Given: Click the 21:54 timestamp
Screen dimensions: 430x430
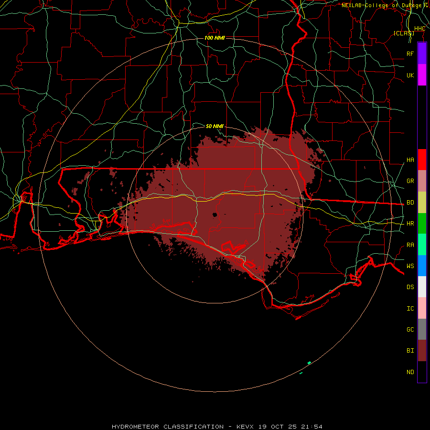Looking at the screenshot, I should click(312, 427).
